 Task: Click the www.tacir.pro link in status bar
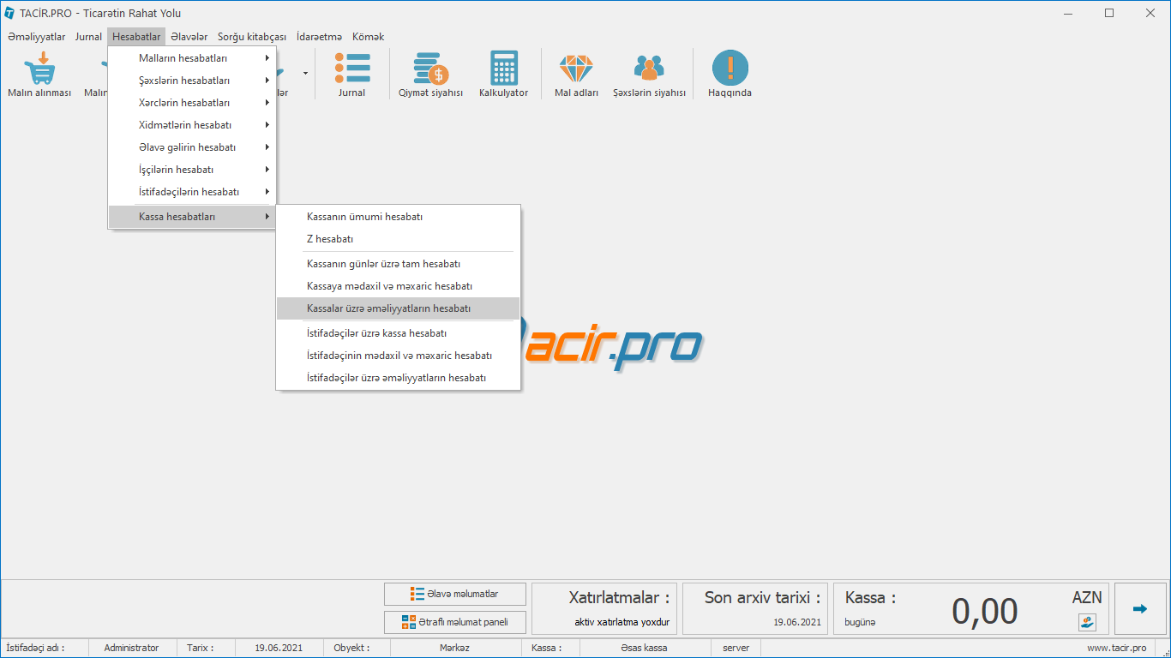click(x=1116, y=648)
